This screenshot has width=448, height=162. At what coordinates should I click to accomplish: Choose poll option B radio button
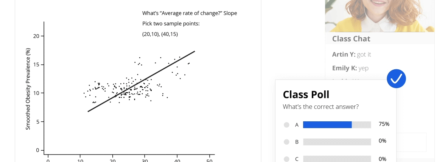(286, 142)
